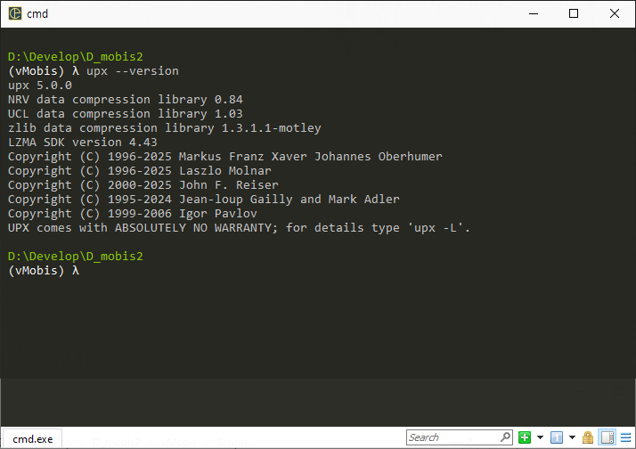Click the magnifier icon in Search box
The width and height of the screenshot is (636, 449).
[x=505, y=437]
